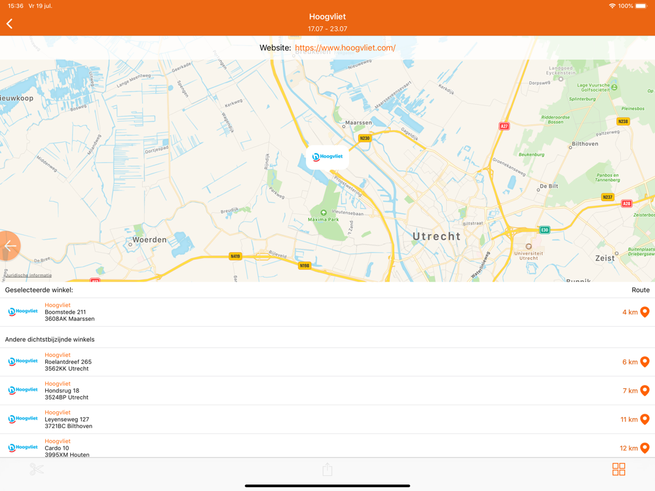Image resolution: width=655 pixels, height=491 pixels.
Task: Tap the Hoogvliet logo beside Hondsrug 18
Action: (23, 390)
